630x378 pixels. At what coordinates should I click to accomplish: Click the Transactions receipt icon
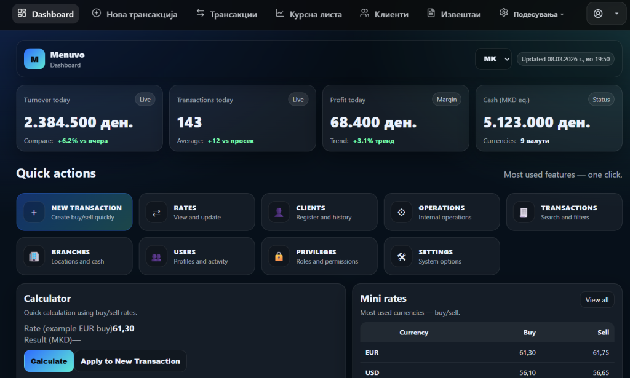tap(524, 213)
